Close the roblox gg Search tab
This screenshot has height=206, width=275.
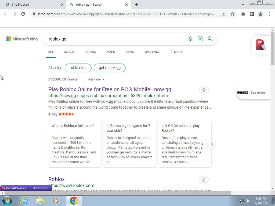(x=126, y=5)
